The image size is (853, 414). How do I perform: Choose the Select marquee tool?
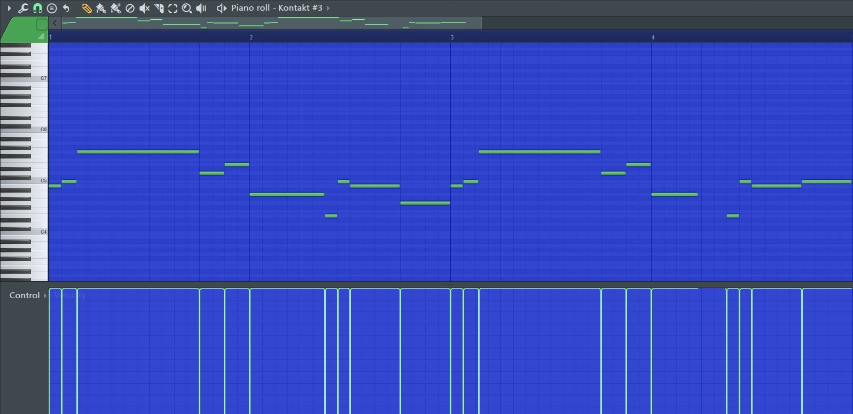[x=173, y=8]
